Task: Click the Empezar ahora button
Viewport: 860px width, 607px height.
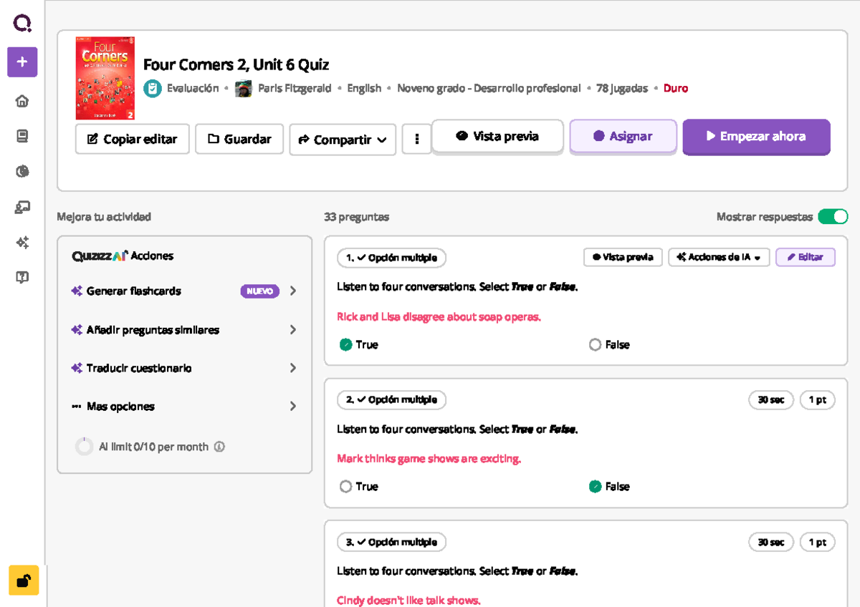Action: point(756,137)
